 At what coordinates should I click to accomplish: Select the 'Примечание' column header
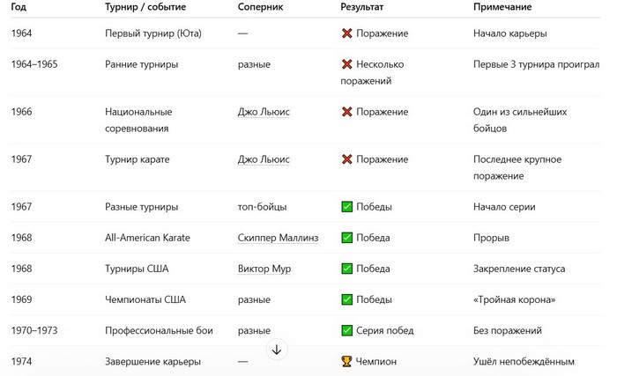coord(502,6)
